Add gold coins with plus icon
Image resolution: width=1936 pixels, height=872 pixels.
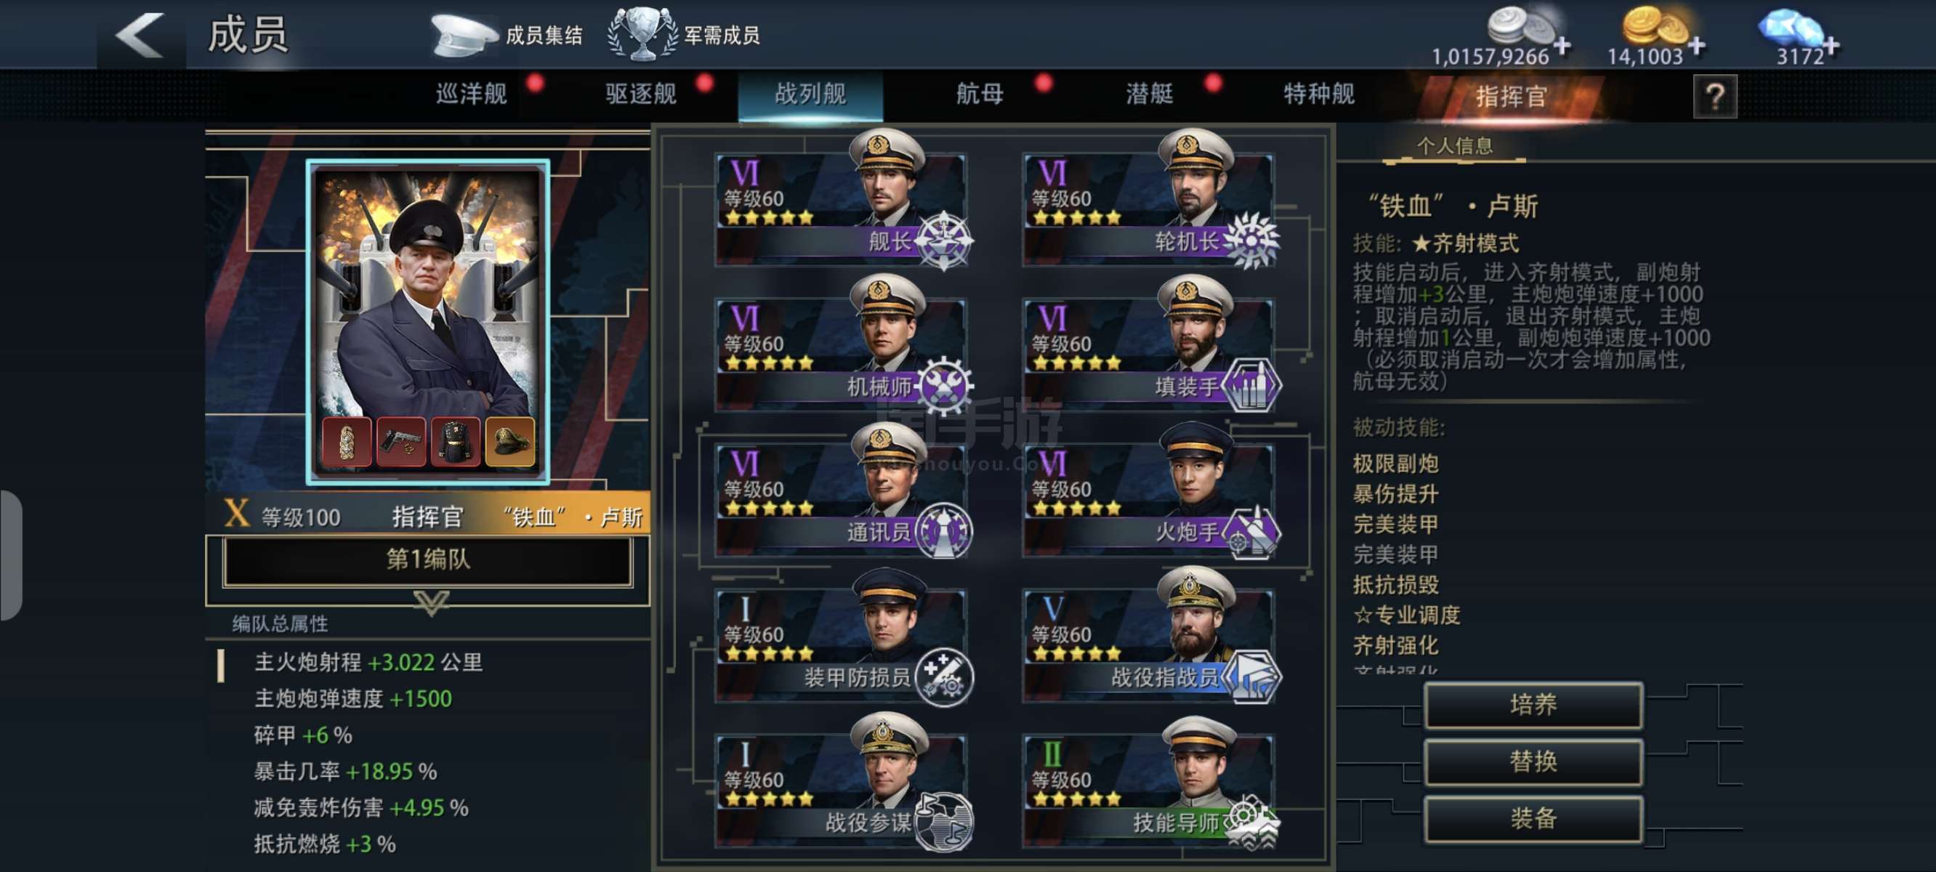click(x=1697, y=46)
